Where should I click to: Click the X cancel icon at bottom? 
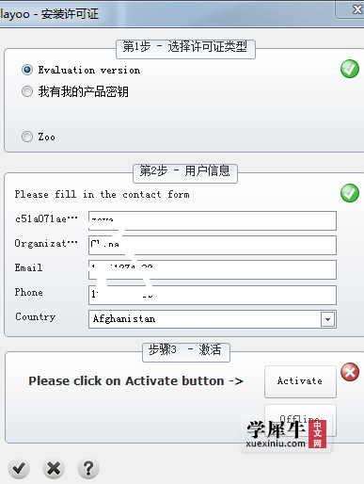point(54,469)
